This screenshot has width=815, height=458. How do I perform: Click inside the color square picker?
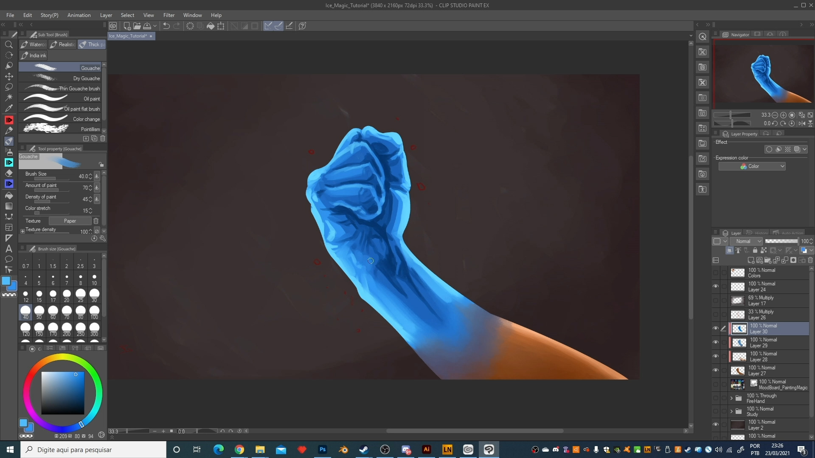tap(62, 393)
